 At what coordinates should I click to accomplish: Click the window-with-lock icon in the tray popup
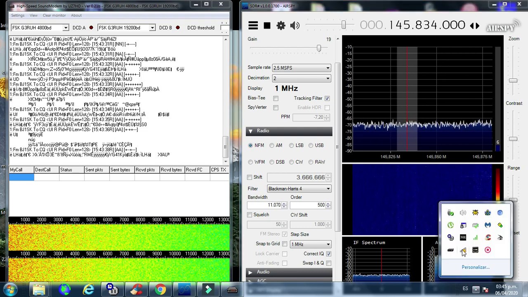[x=463, y=225]
